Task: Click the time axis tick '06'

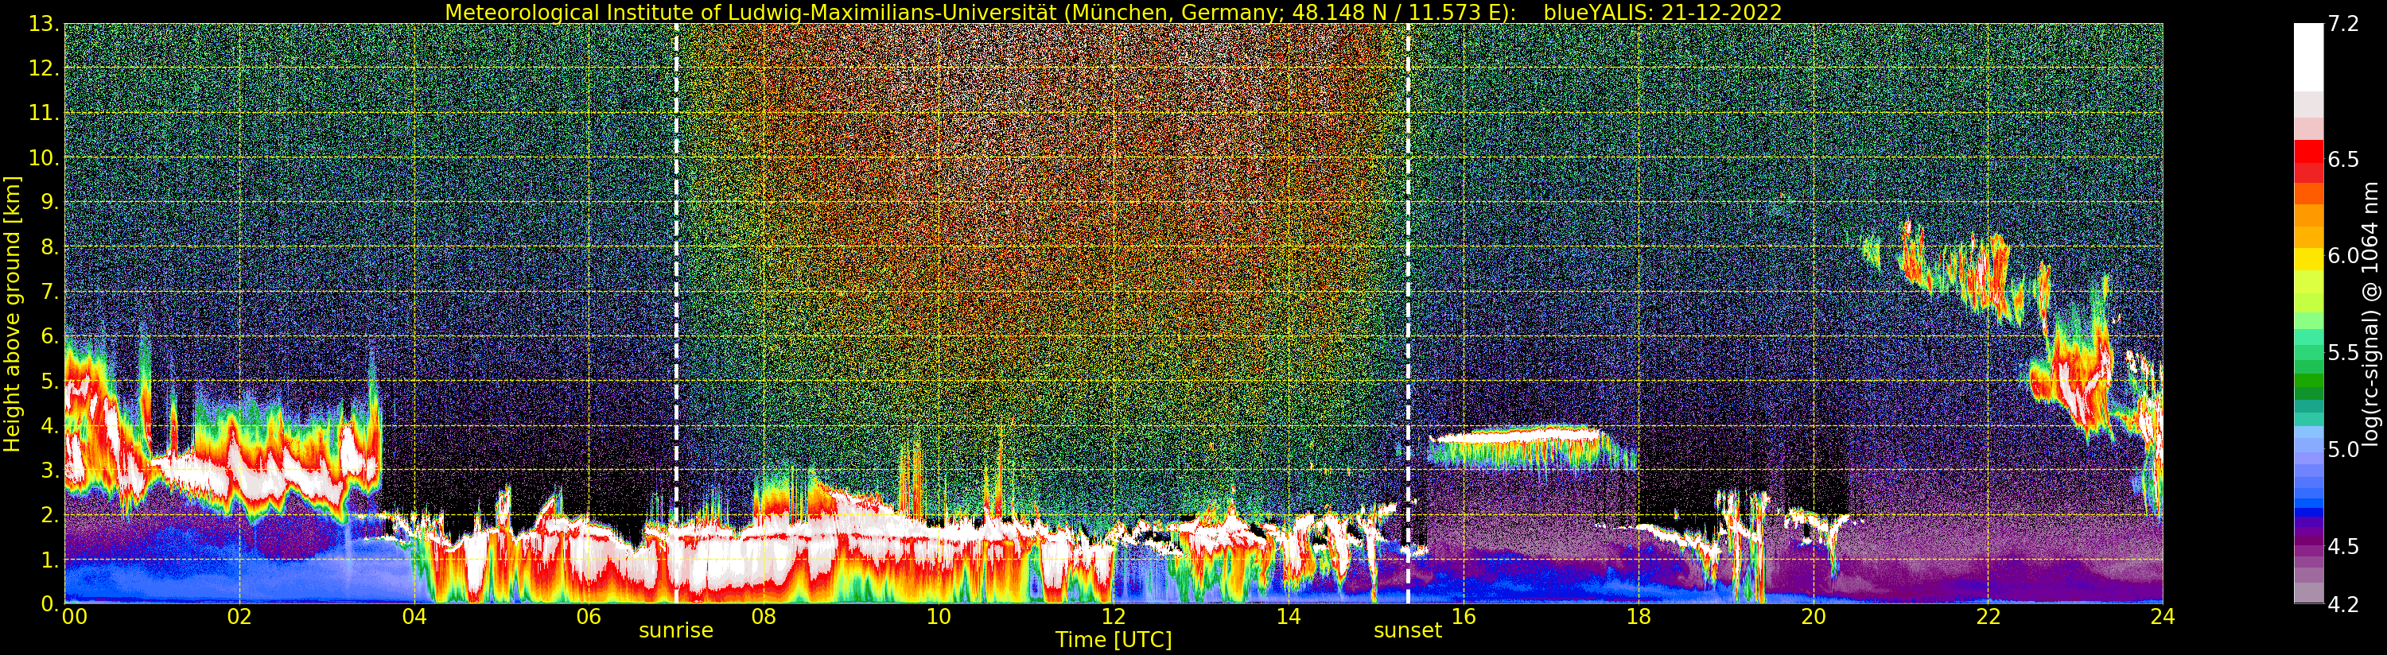Action: pos(589,616)
